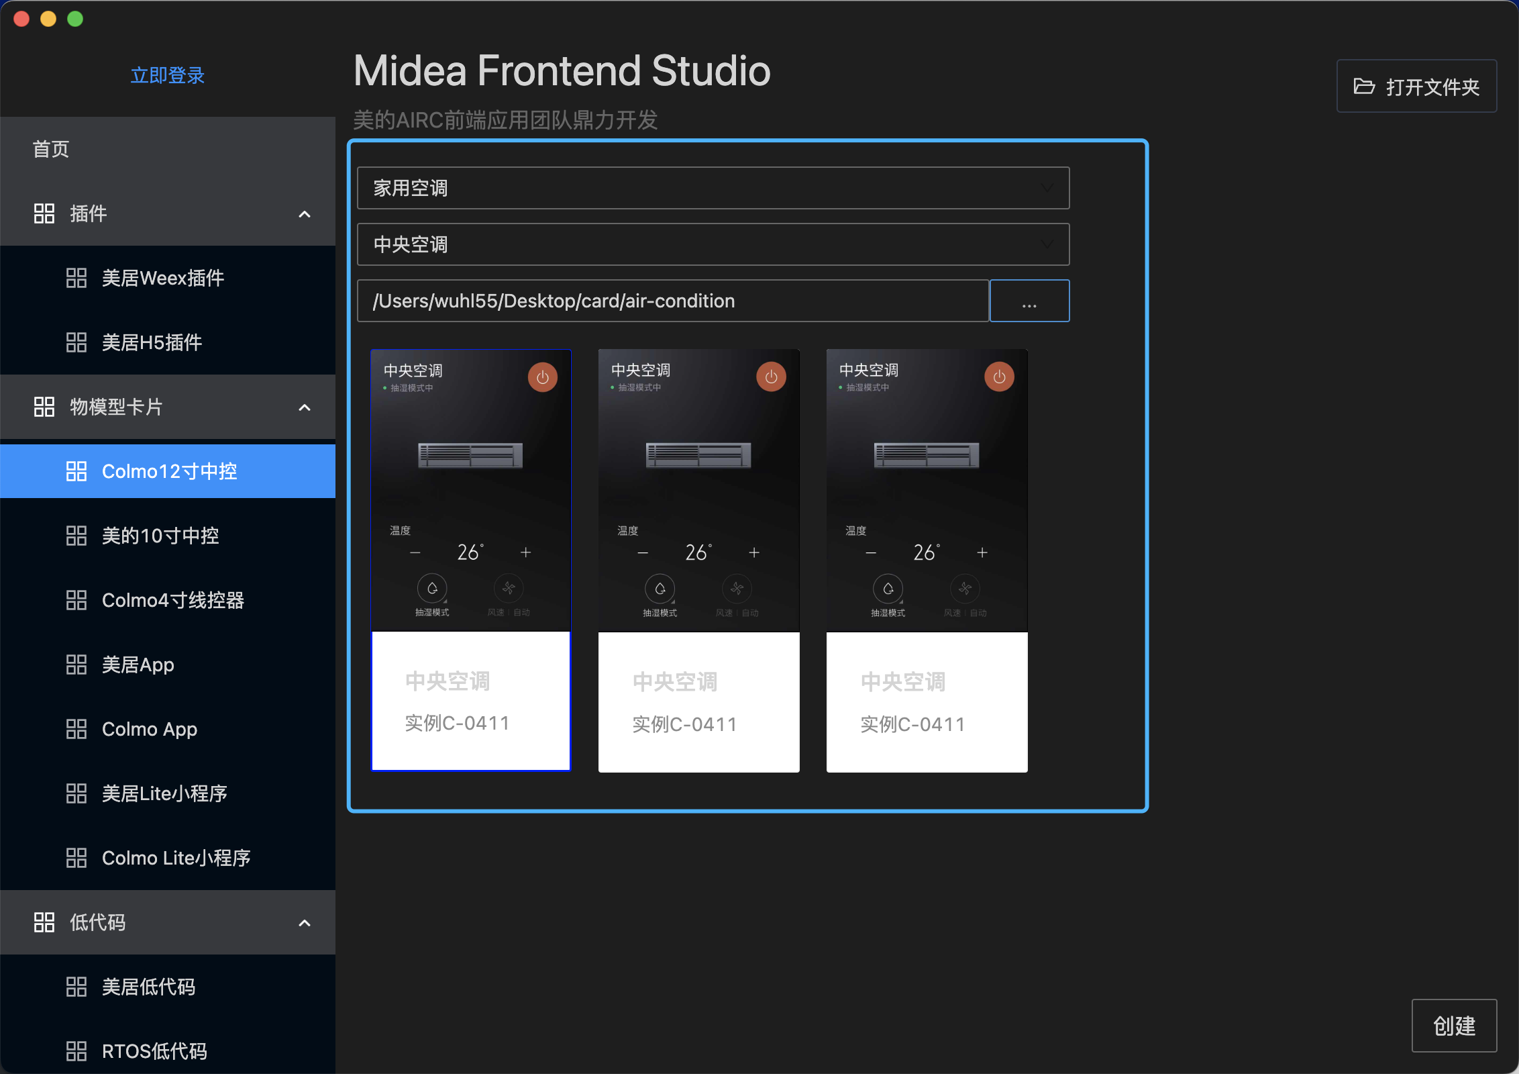Click the 立即登录 login link
The height and width of the screenshot is (1074, 1519).
click(167, 75)
